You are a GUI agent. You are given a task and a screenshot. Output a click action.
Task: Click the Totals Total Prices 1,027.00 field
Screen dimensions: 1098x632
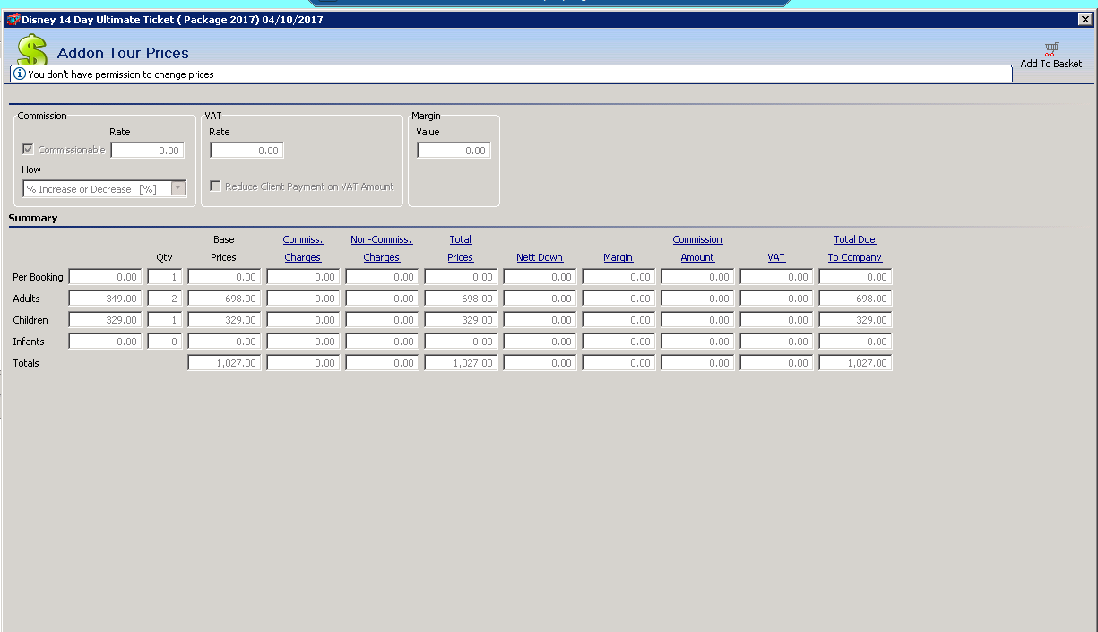(461, 363)
